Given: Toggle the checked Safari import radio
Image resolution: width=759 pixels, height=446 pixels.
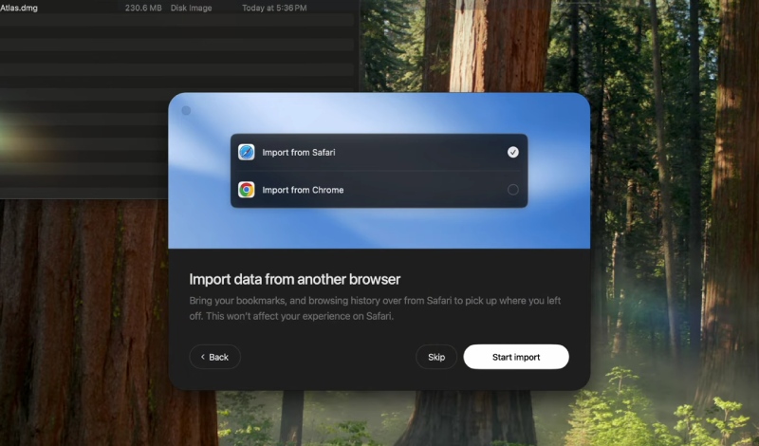Looking at the screenshot, I should click(x=513, y=152).
